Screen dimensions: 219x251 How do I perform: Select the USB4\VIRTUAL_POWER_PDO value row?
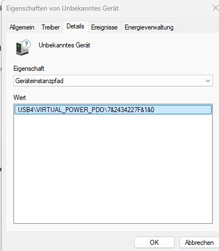(113, 110)
